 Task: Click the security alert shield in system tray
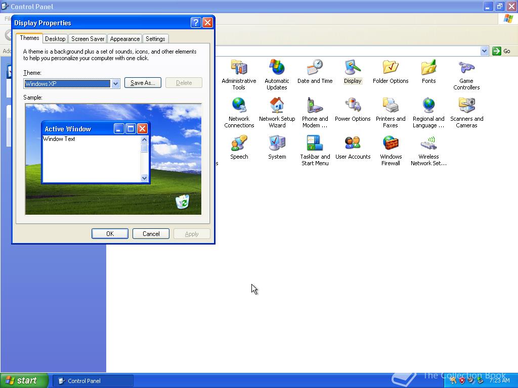[462, 380]
